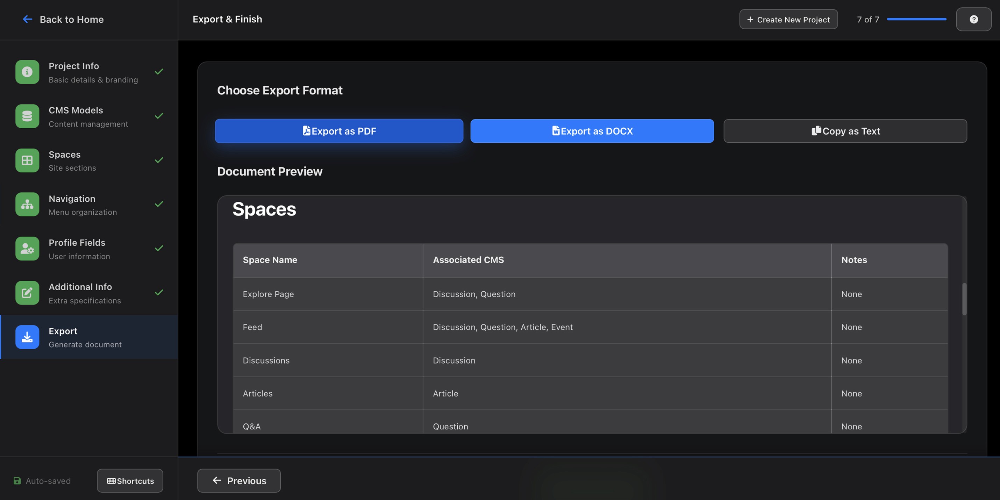
Task: Click the Profile Fields completed checkmark
Action: pyautogui.click(x=159, y=248)
